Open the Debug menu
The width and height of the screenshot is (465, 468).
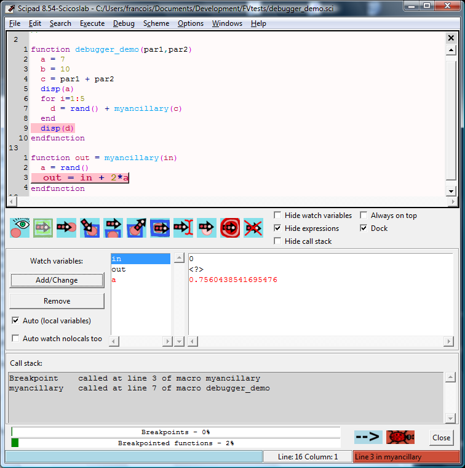click(x=124, y=23)
